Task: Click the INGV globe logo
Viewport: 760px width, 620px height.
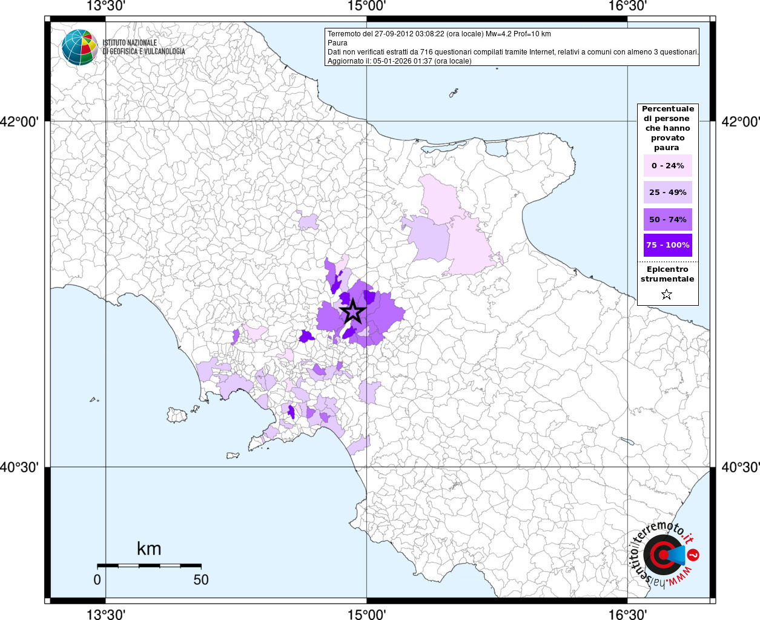Action: click(x=79, y=47)
